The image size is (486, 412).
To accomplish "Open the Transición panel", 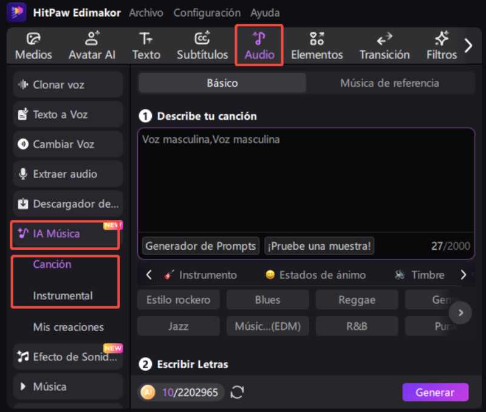I will pos(385,46).
